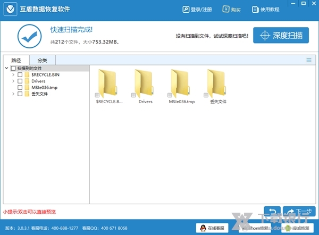Open the view mode list icon
This screenshot has width=319, height=235.
point(308,60)
